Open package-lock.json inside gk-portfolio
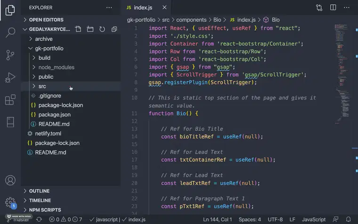Image resolution: width=358 pixels, height=224 pixels. pos(71,105)
